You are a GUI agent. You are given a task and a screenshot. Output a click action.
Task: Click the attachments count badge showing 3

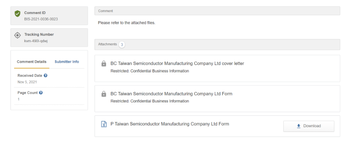122,44
